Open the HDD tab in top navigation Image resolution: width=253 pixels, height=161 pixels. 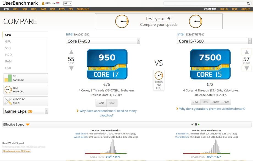pyautogui.click(x=34, y=9)
